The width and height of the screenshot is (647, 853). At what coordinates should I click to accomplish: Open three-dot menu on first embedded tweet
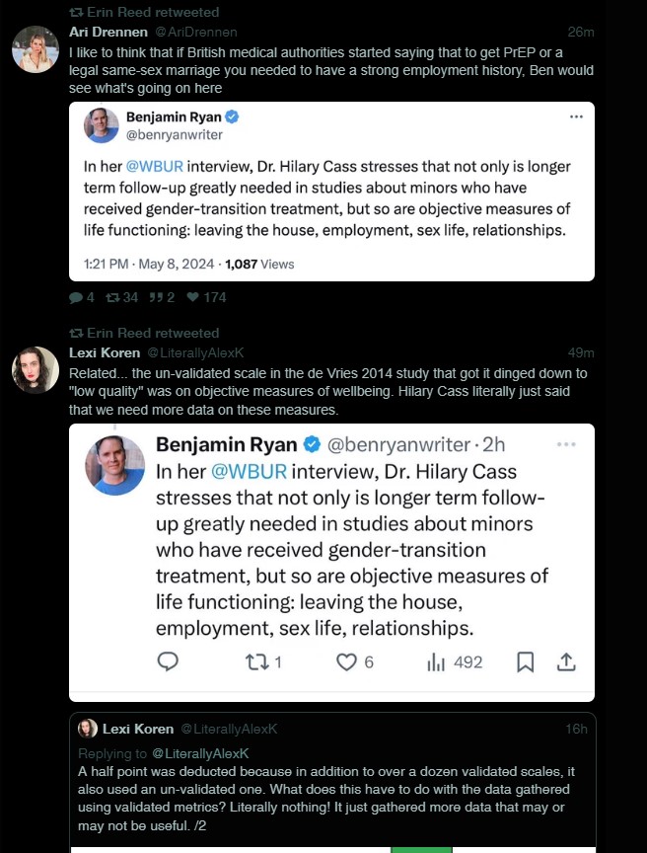576,116
